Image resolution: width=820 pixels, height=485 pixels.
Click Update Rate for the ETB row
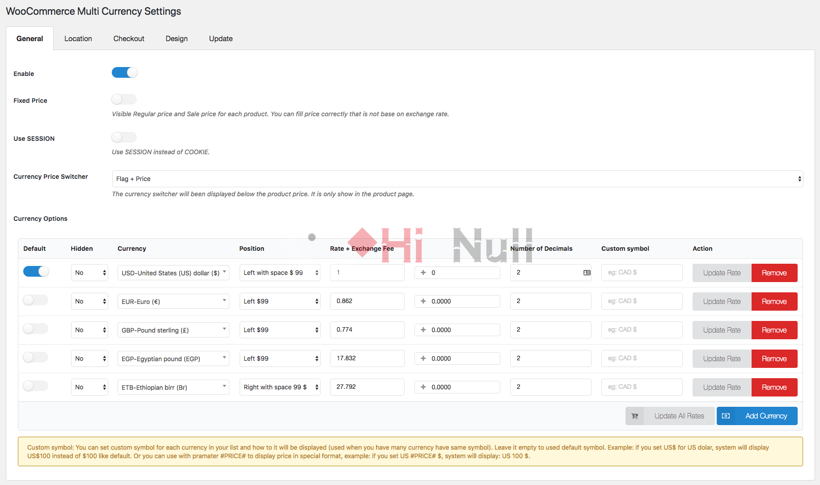coord(722,387)
